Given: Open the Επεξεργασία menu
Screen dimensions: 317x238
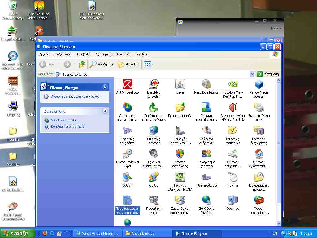Looking at the screenshot, I should (x=63, y=54).
